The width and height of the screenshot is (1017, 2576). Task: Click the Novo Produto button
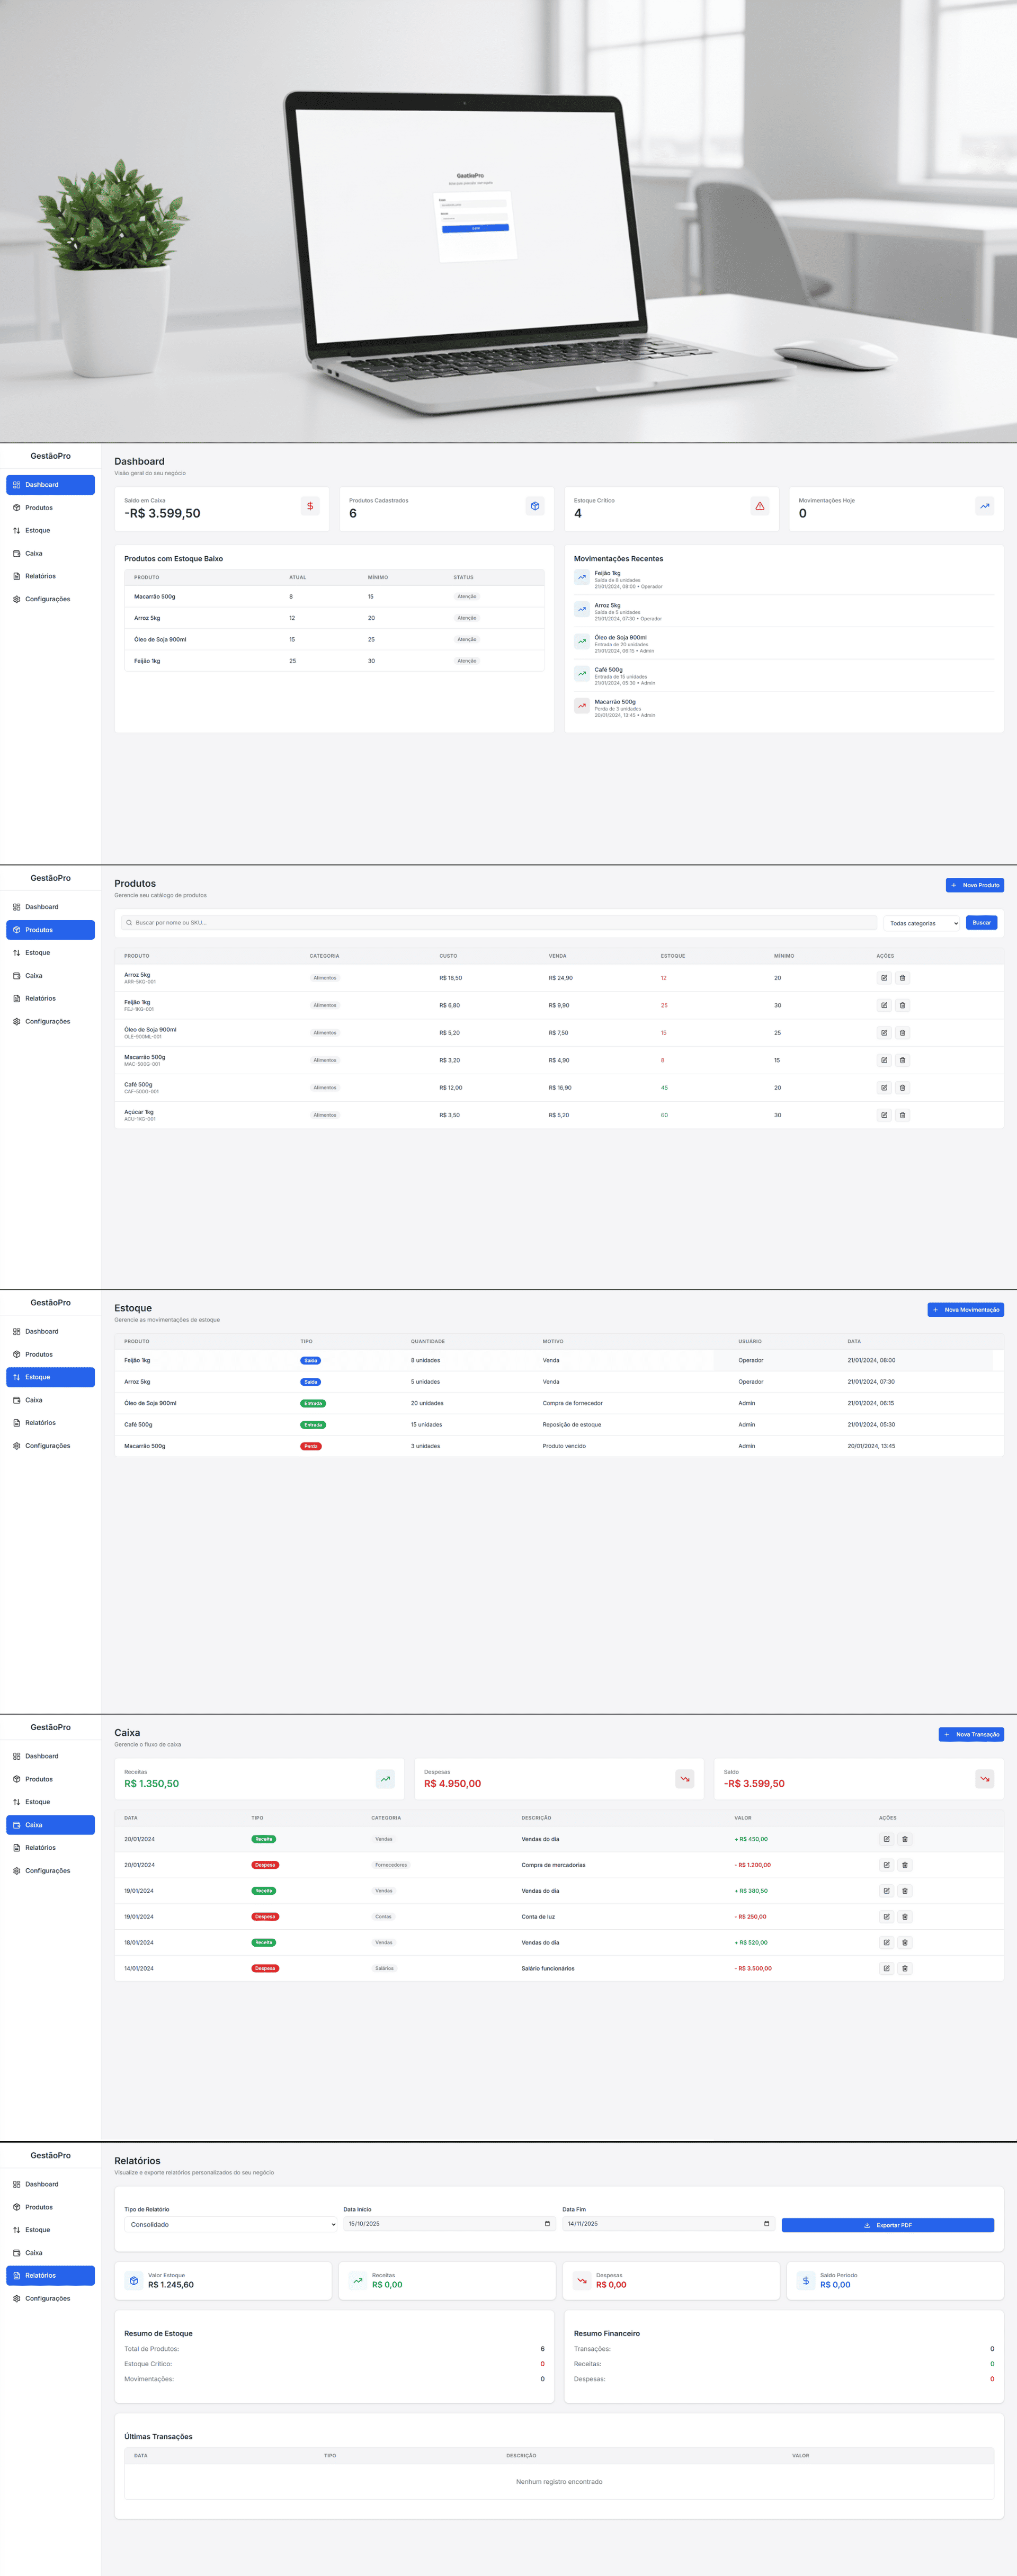coord(974,885)
